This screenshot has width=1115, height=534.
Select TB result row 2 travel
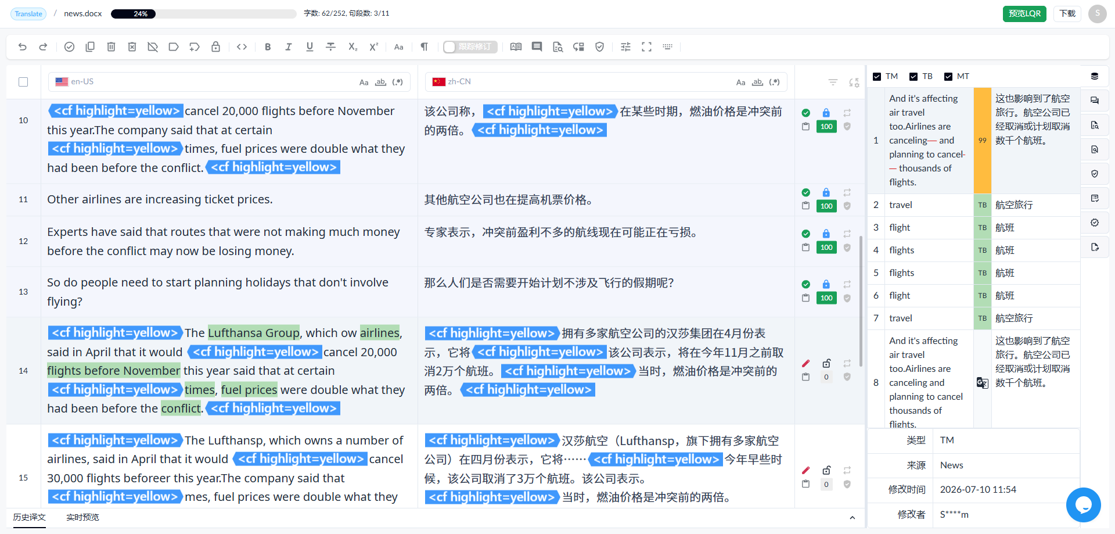coord(974,205)
